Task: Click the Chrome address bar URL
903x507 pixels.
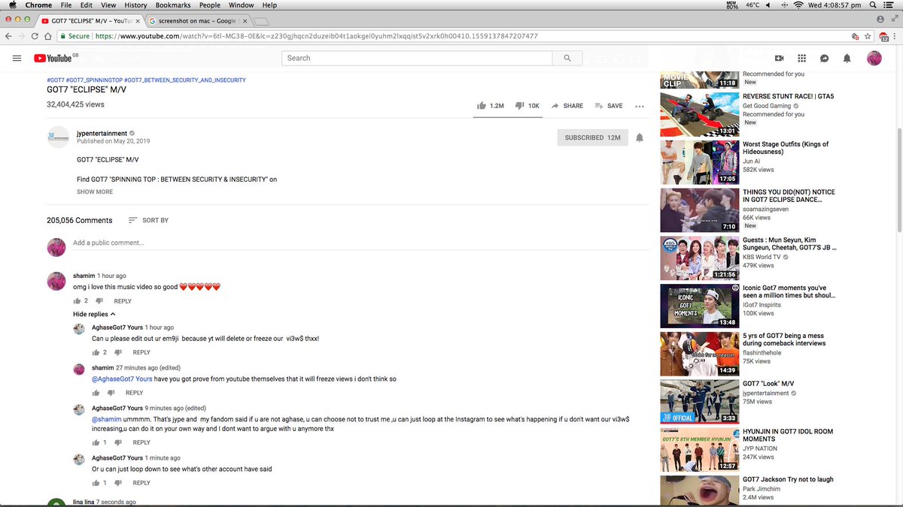Action: point(317,36)
